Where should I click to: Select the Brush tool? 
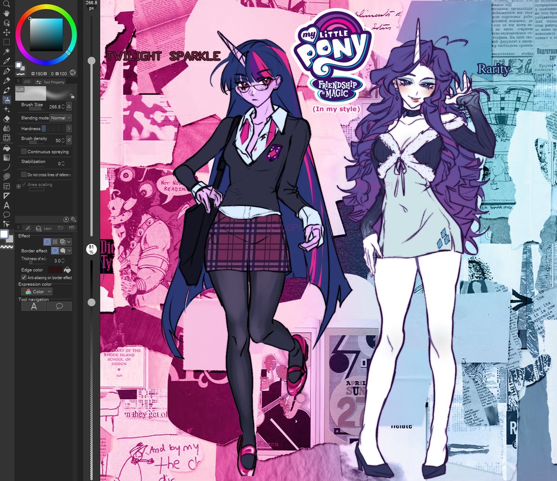[6, 90]
